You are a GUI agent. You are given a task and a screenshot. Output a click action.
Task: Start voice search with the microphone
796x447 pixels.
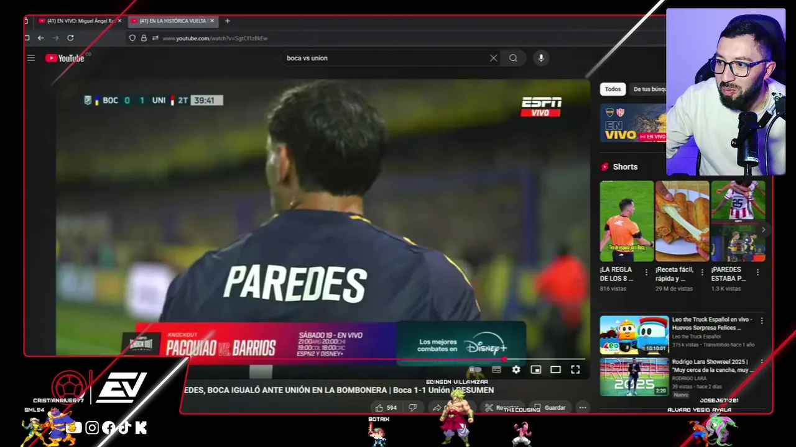click(x=541, y=58)
